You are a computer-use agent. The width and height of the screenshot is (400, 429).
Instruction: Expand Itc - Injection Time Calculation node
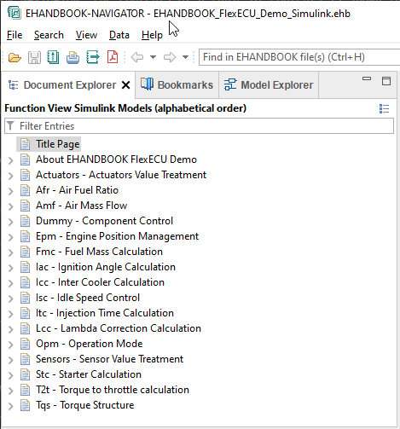[x=11, y=314]
